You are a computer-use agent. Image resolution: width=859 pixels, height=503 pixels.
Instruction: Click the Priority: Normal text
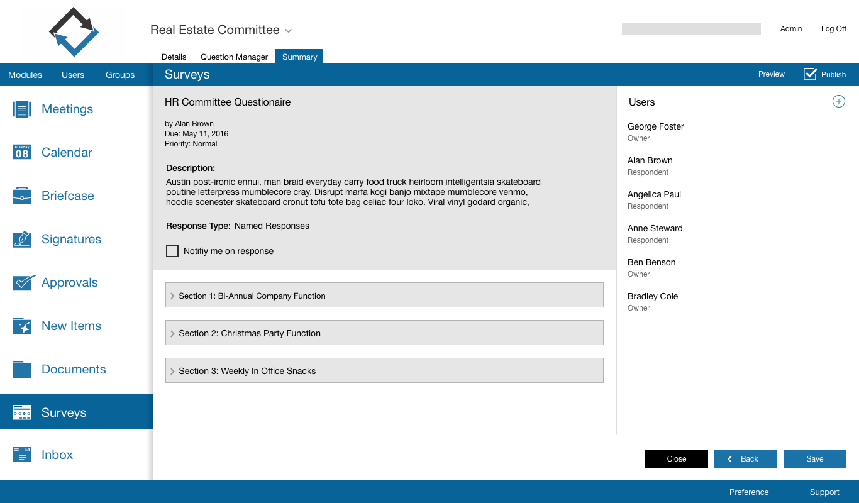pyautogui.click(x=191, y=144)
